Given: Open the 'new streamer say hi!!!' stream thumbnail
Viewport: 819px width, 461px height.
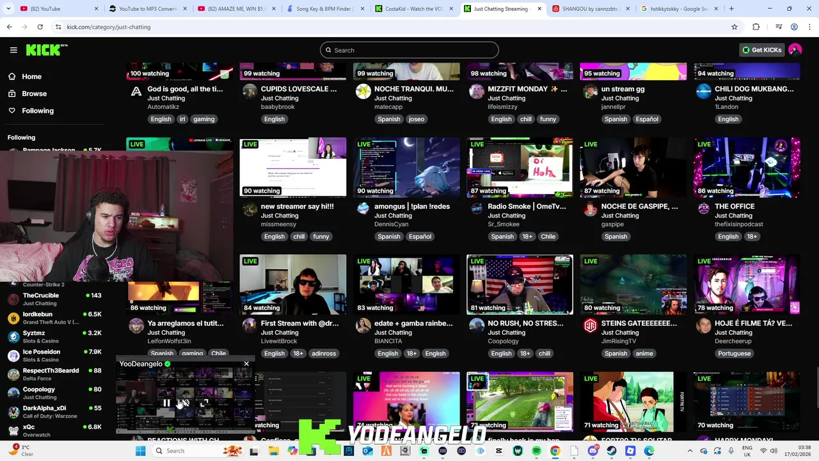Looking at the screenshot, I should [293, 167].
